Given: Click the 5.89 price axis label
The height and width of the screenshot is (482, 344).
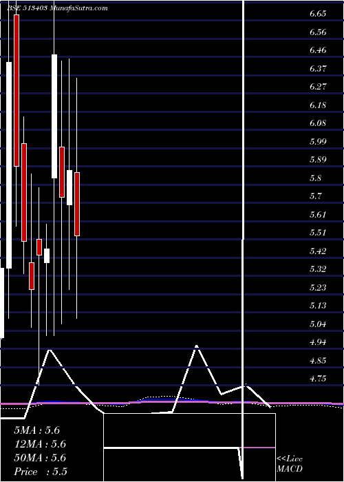Looking at the screenshot, I should [318, 160].
